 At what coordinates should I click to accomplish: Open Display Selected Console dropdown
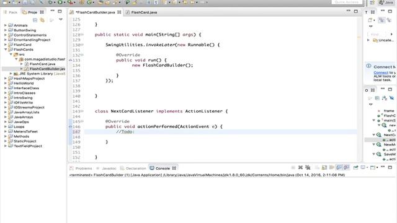click(x=367, y=167)
